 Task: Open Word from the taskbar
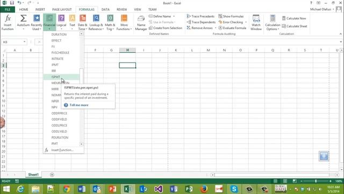[82, 189]
